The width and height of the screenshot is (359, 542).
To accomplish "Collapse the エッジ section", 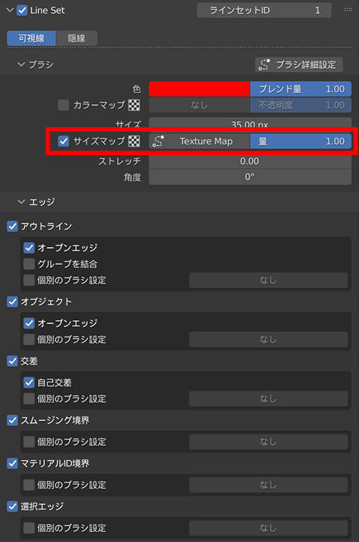I will (22, 202).
